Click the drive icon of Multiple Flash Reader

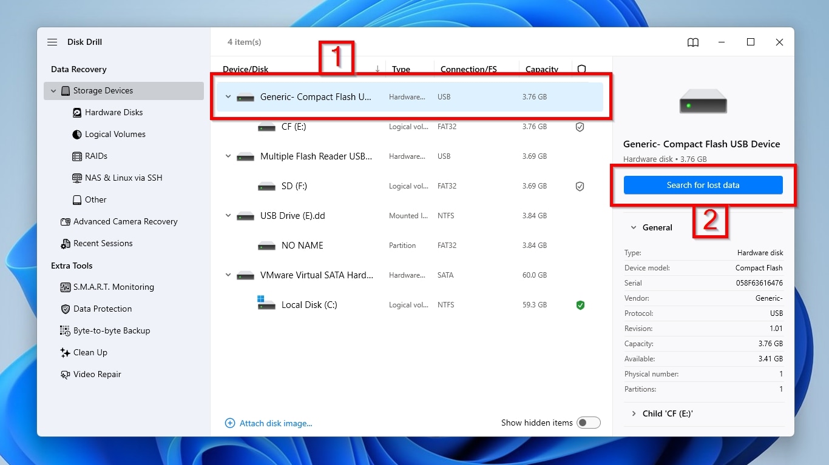coord(245,157)
